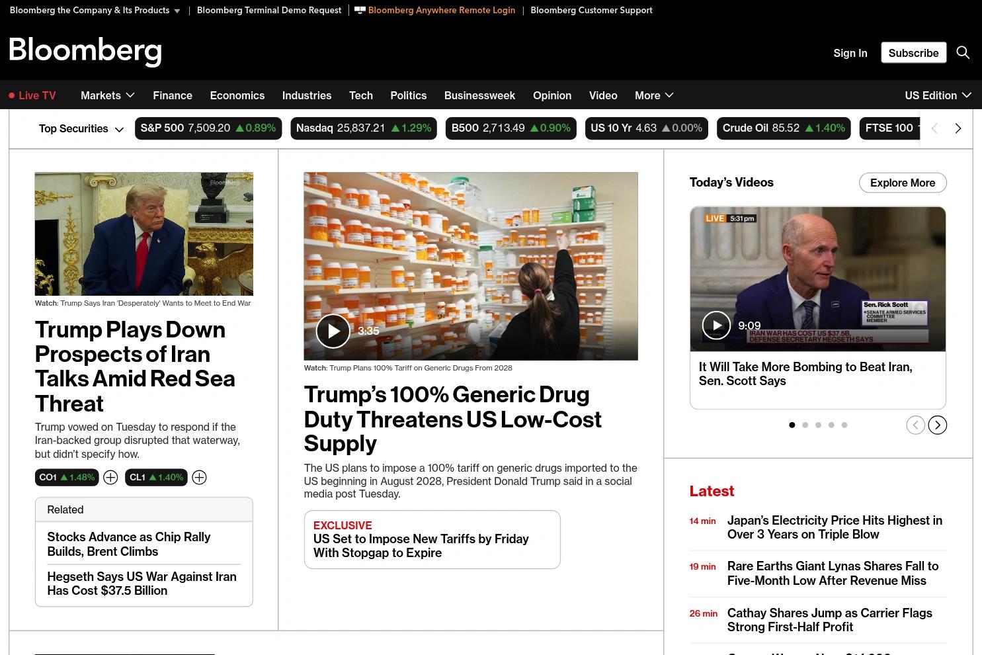Read Trump Plays Down Prospects of Iran Talks
Image resolution: width=982 pixels, height=655 pixels.
tap(135, 366)
